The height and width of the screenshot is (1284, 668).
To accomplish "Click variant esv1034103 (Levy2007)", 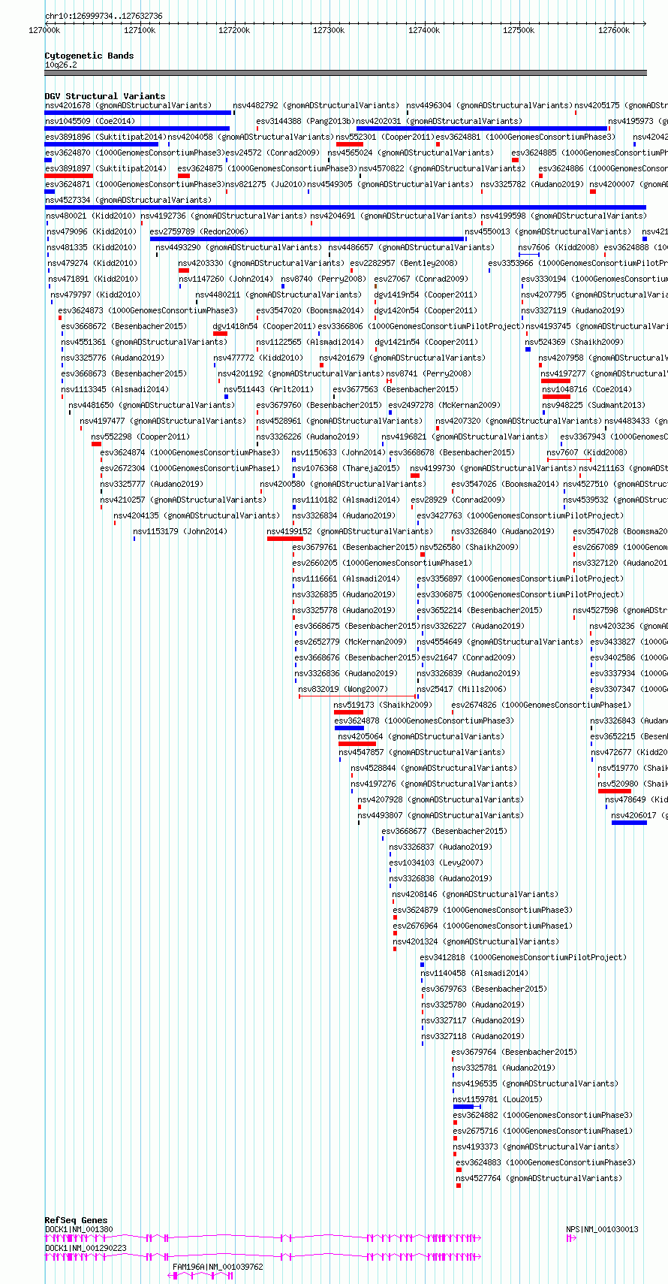I will pos(435,863).
